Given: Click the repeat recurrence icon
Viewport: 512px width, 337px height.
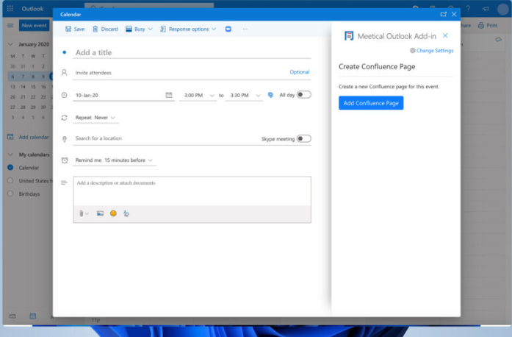Looking at the screenshot, I should click(x=65, y=118).
